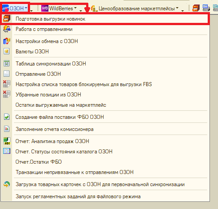This screenshot has height=209, width=218.
Task: Select Отчет.Остатки ФБО entry
Action: (x=39, y=162)
